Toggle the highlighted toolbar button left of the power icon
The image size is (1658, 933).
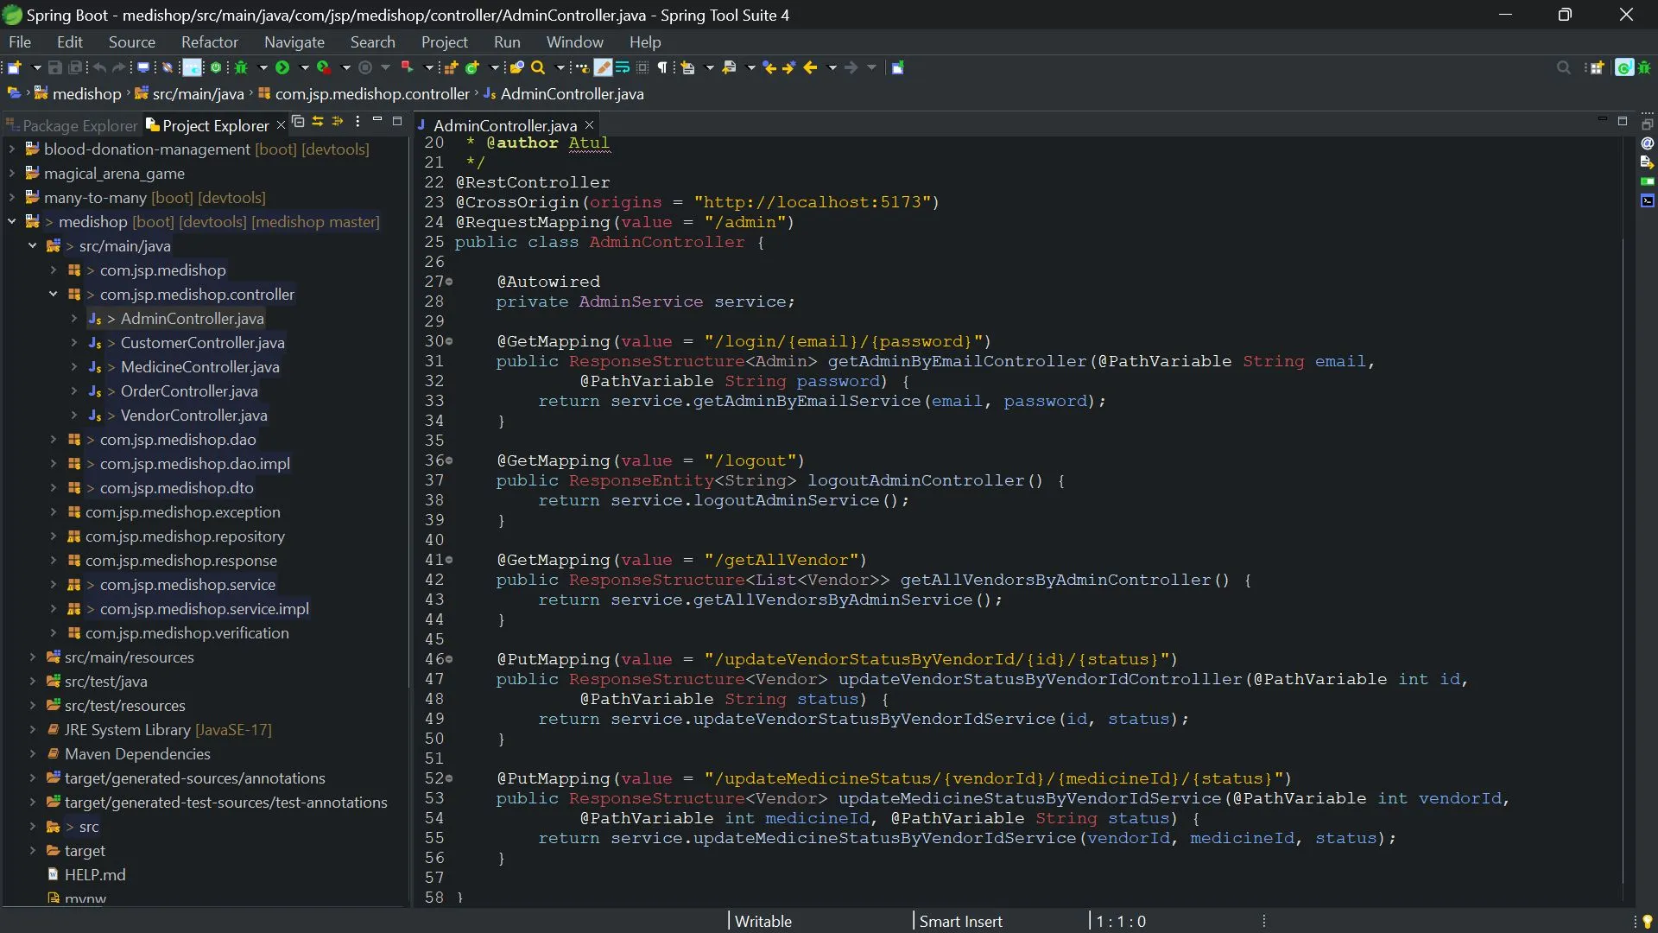(x=192, y=67)
